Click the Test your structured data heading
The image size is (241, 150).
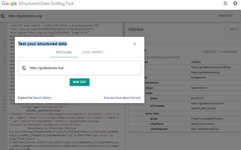(42, 44)
